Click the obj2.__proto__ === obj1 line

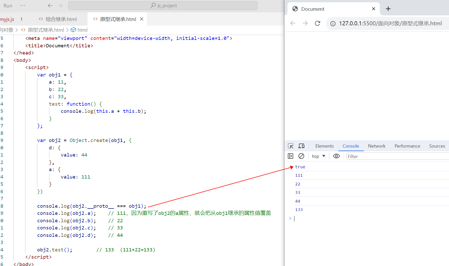click(x=92, y=206)
